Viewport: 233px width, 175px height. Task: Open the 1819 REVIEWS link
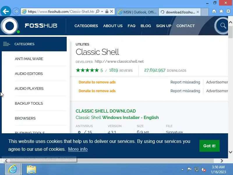[121, 70]
